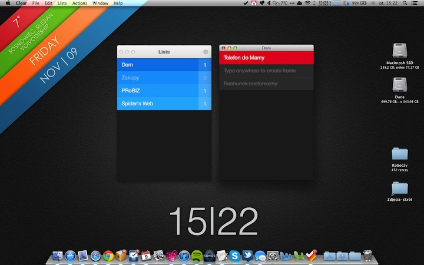
Task: Select the Spider's Web list row
Action: (164, 104)
